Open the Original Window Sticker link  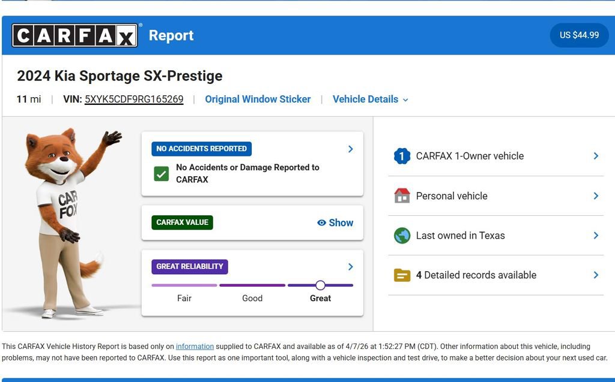pos(258,99)
